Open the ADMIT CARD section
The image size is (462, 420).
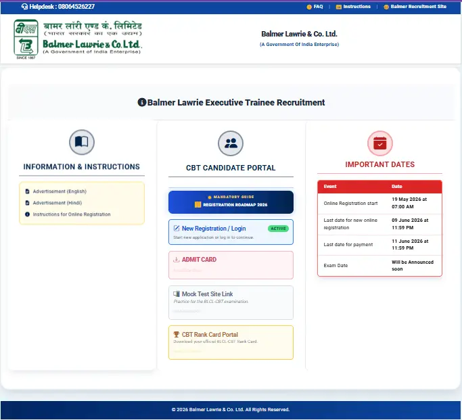[231, 265]
